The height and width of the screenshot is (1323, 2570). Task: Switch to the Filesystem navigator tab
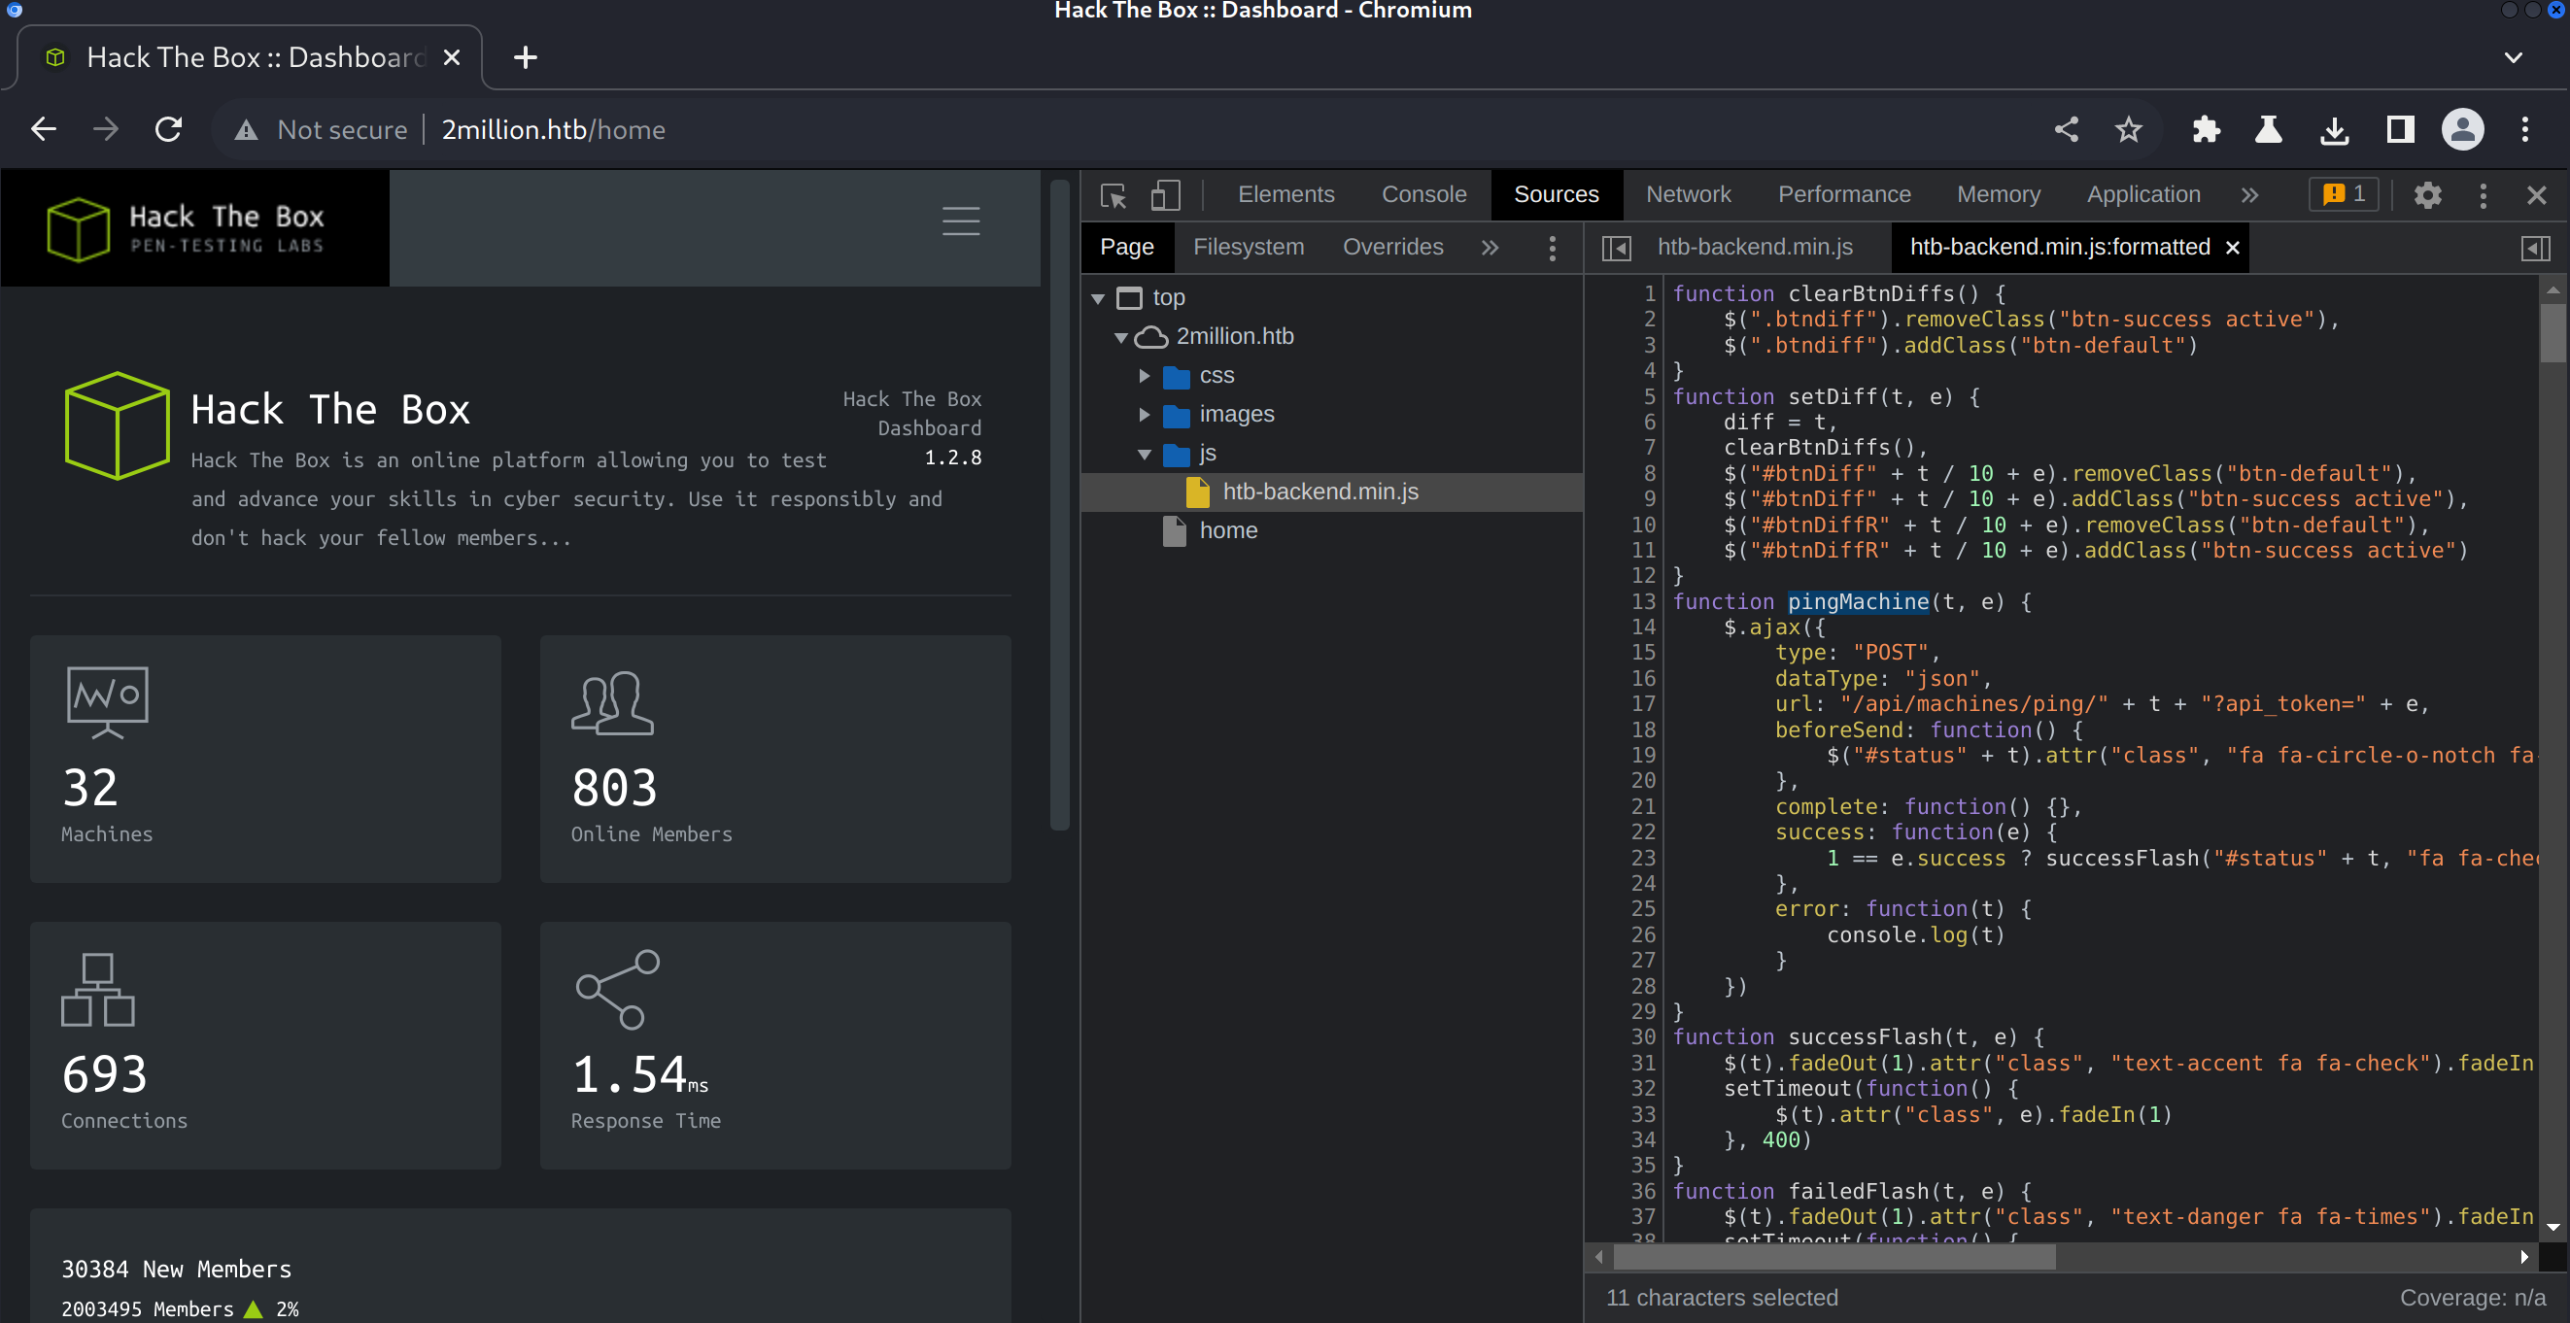coord(1249,248)
